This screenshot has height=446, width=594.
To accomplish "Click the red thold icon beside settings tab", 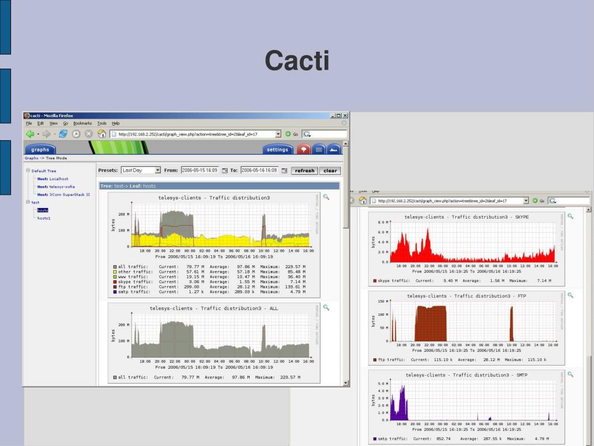I will click(x=304, y=149).
